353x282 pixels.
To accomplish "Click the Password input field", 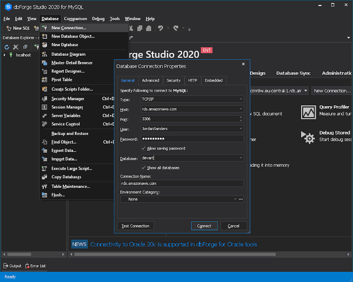I will click(x=192, y=139).
